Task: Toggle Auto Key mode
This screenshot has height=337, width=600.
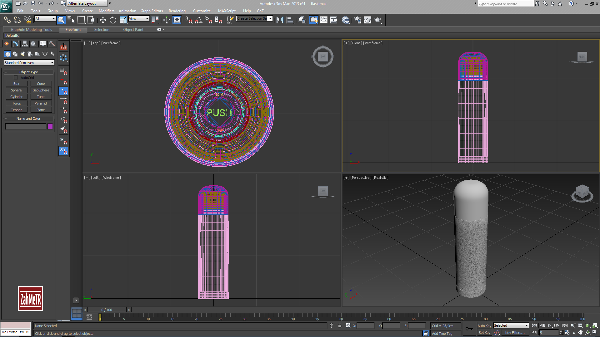Action: [x=484, y=325]
